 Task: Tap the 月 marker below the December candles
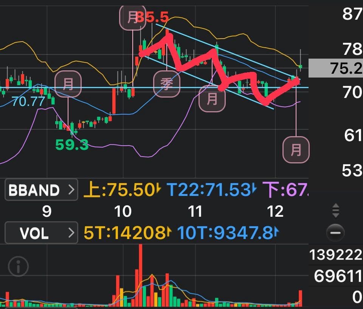(296, 150)
